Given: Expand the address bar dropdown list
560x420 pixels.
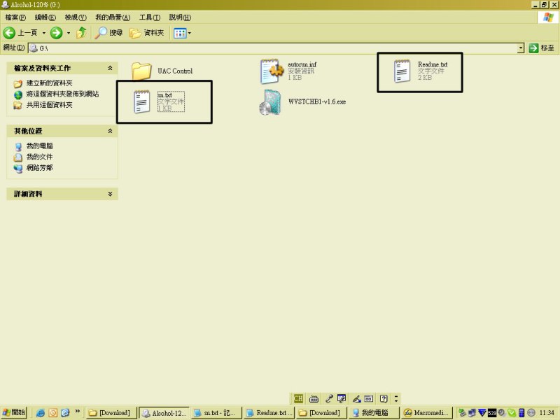Looking at the screenshot, I should tap(521, 48).
